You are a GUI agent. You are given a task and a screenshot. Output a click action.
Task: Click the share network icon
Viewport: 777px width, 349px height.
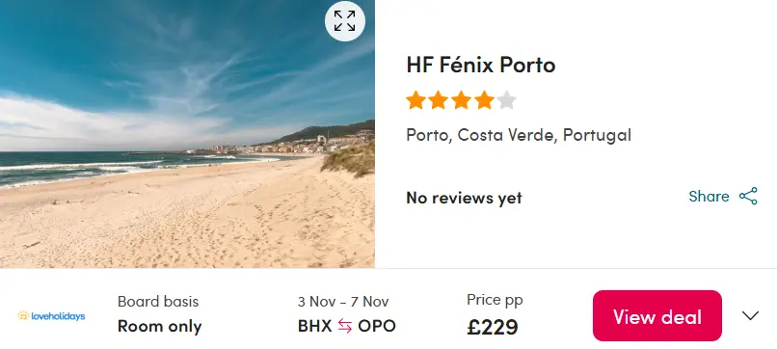tap(748, 196)
